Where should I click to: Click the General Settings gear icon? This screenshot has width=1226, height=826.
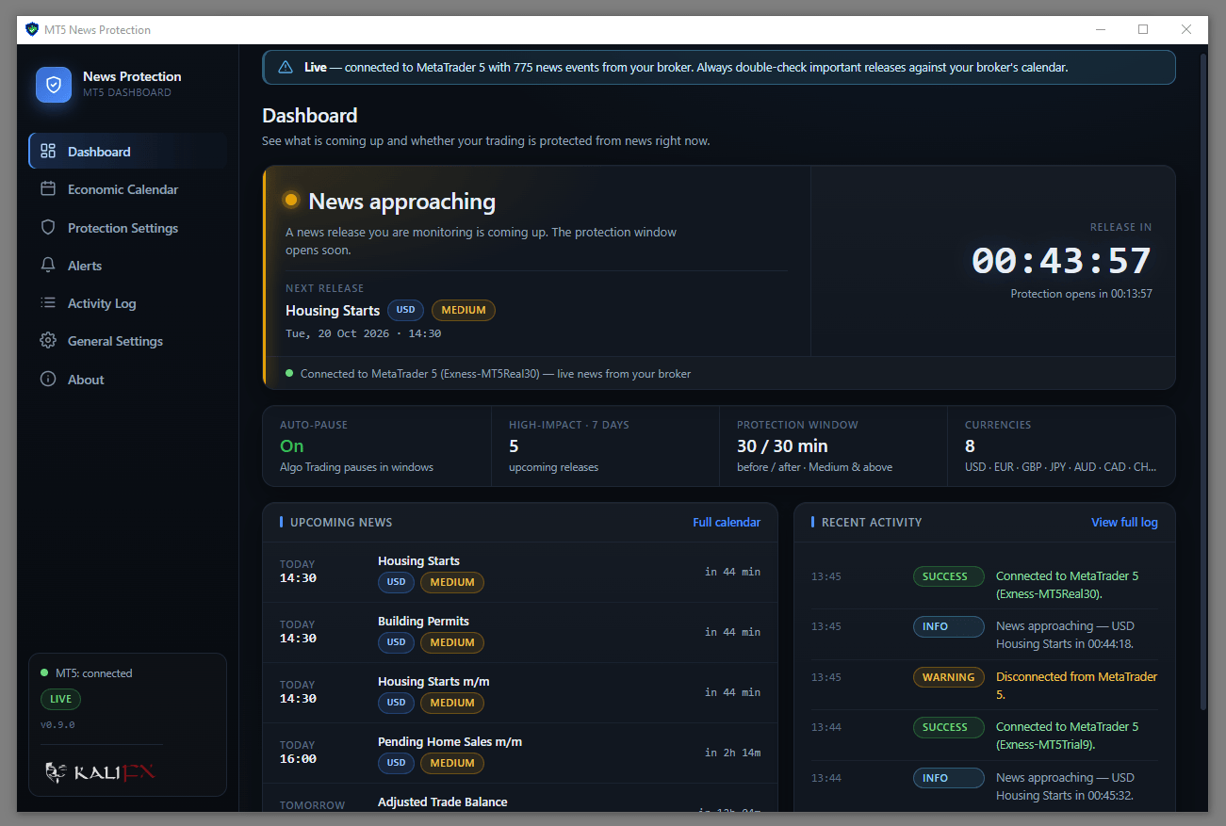tap(48, 341)
